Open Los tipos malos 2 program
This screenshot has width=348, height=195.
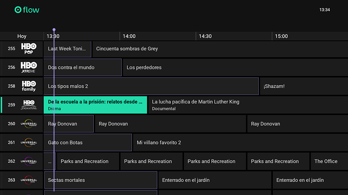(151, 86)
